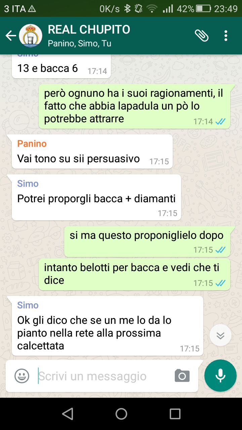Tap the camera icon in message box
242x430 pixels.
[182, 376]
